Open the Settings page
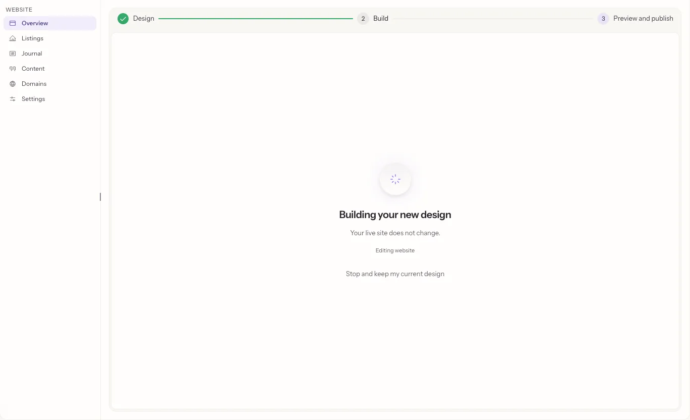Image resolution: width=690 pixels, height=420 pixels. [50, 99]
